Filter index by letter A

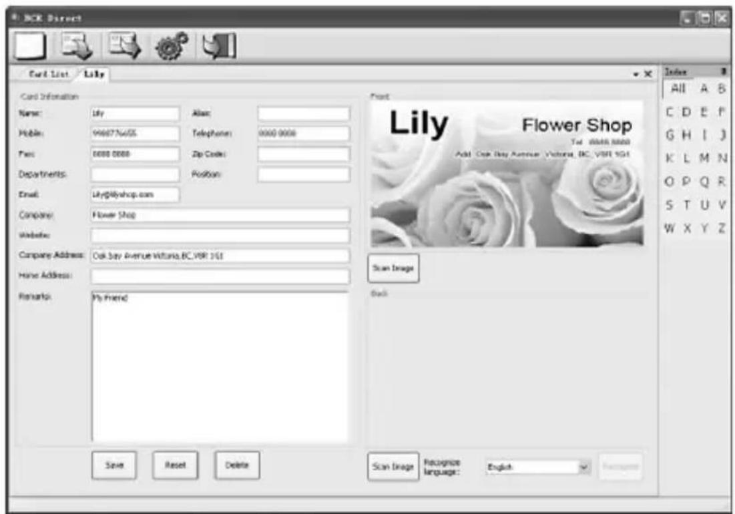(x=704, y=89)
